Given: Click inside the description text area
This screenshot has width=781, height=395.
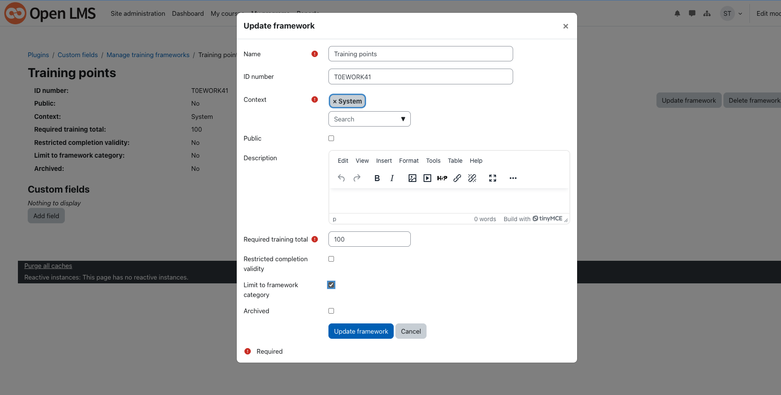Looking at the screenshot, I should (449, 201).
